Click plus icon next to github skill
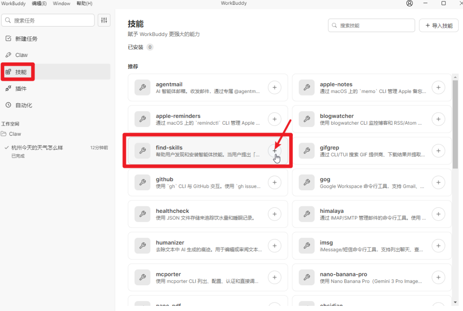Screen dimensions: 463x311 pos(274,182)
